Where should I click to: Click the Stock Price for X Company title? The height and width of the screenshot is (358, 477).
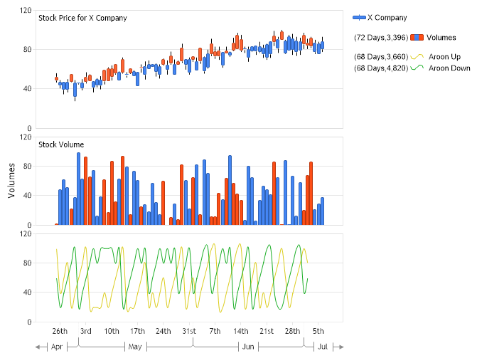point(82,18)
